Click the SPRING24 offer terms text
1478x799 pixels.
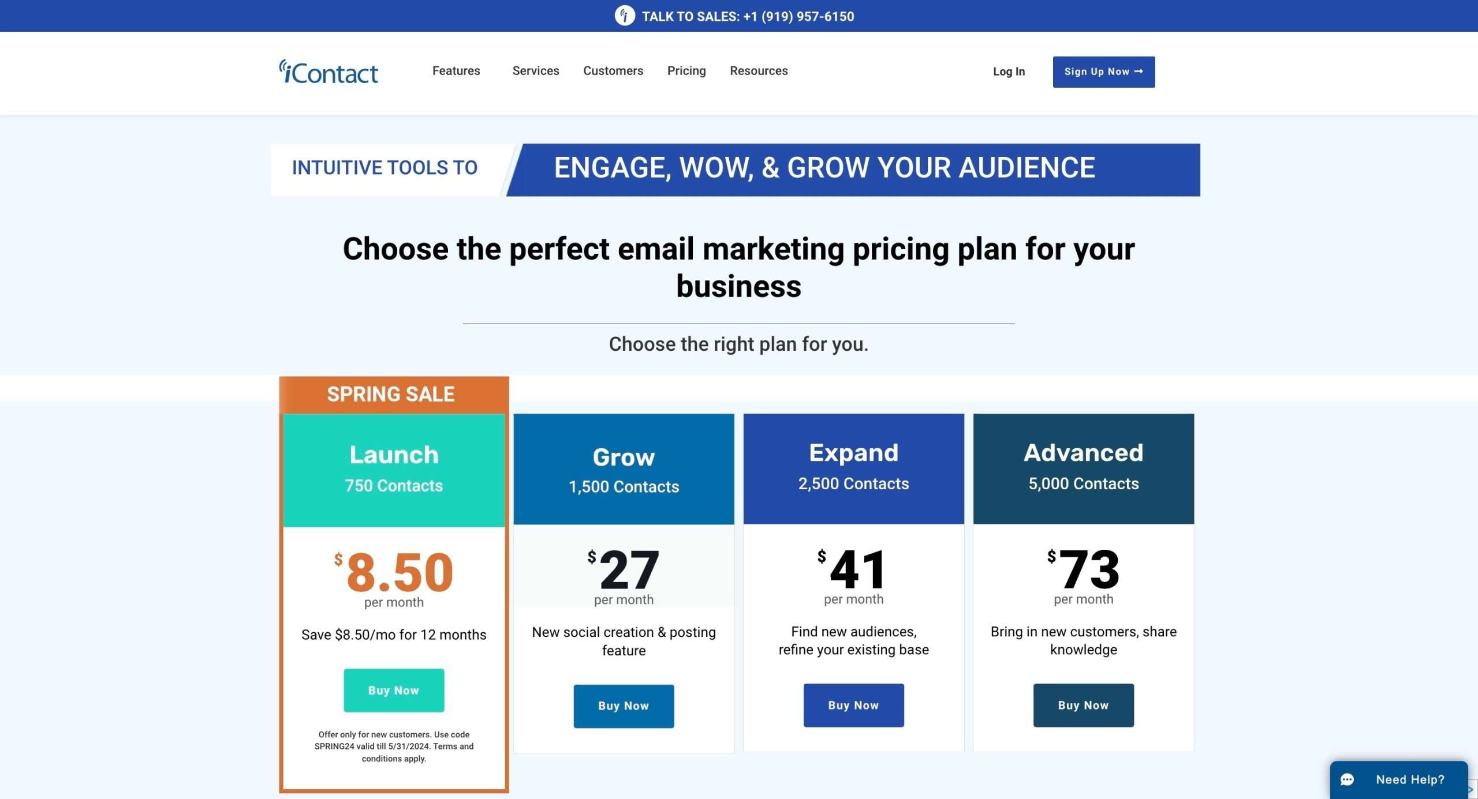tap(394, 746)
